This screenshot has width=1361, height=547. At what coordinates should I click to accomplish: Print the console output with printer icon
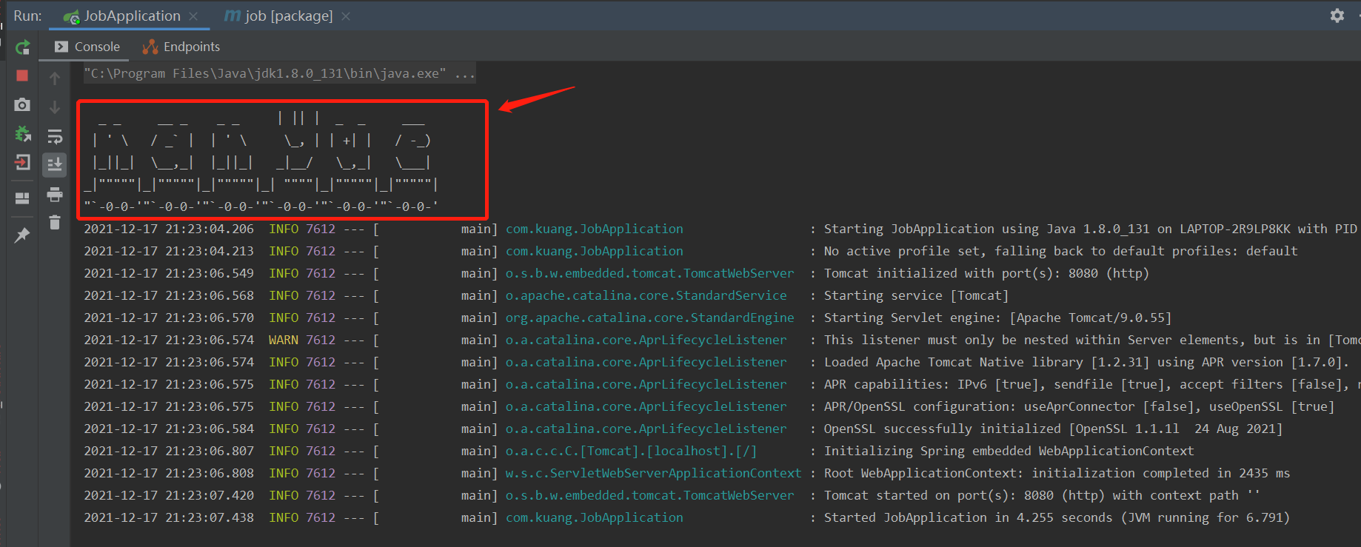click(55, 194)
